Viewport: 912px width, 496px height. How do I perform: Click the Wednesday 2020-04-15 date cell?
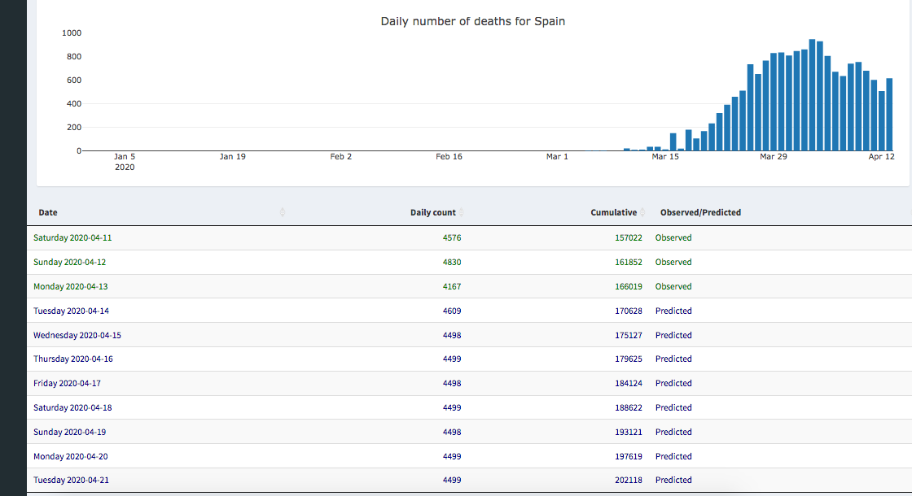(77, 336)
